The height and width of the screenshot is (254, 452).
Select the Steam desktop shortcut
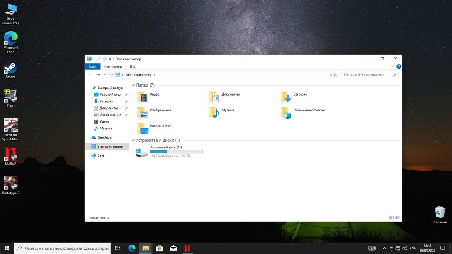click(x=11, y=70)
